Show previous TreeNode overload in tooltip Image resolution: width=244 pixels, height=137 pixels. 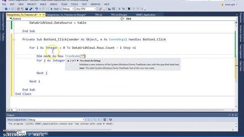(68, 61)
